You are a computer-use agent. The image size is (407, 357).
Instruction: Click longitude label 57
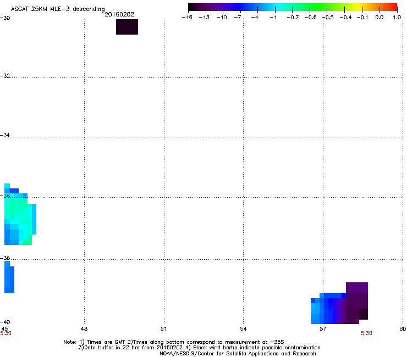tap(323, 328)
